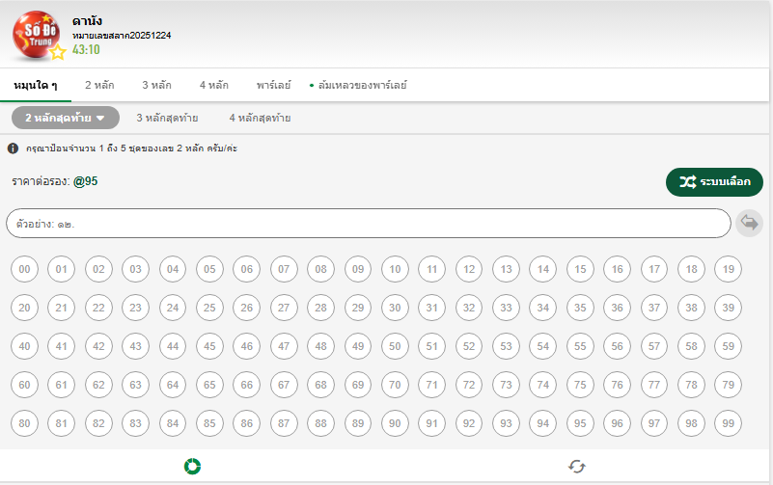Choose number 45 circle
Image resolution: width=773 pixels, height=485 pixels.
209,346
